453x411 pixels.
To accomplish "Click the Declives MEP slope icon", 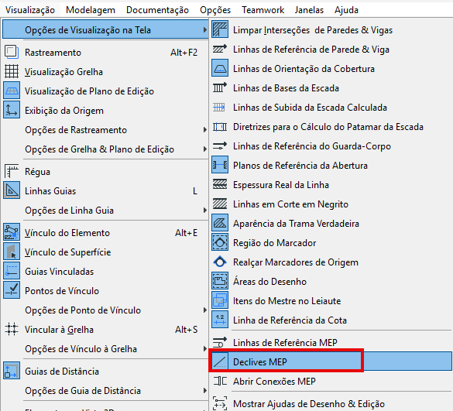I will (220, 361).
